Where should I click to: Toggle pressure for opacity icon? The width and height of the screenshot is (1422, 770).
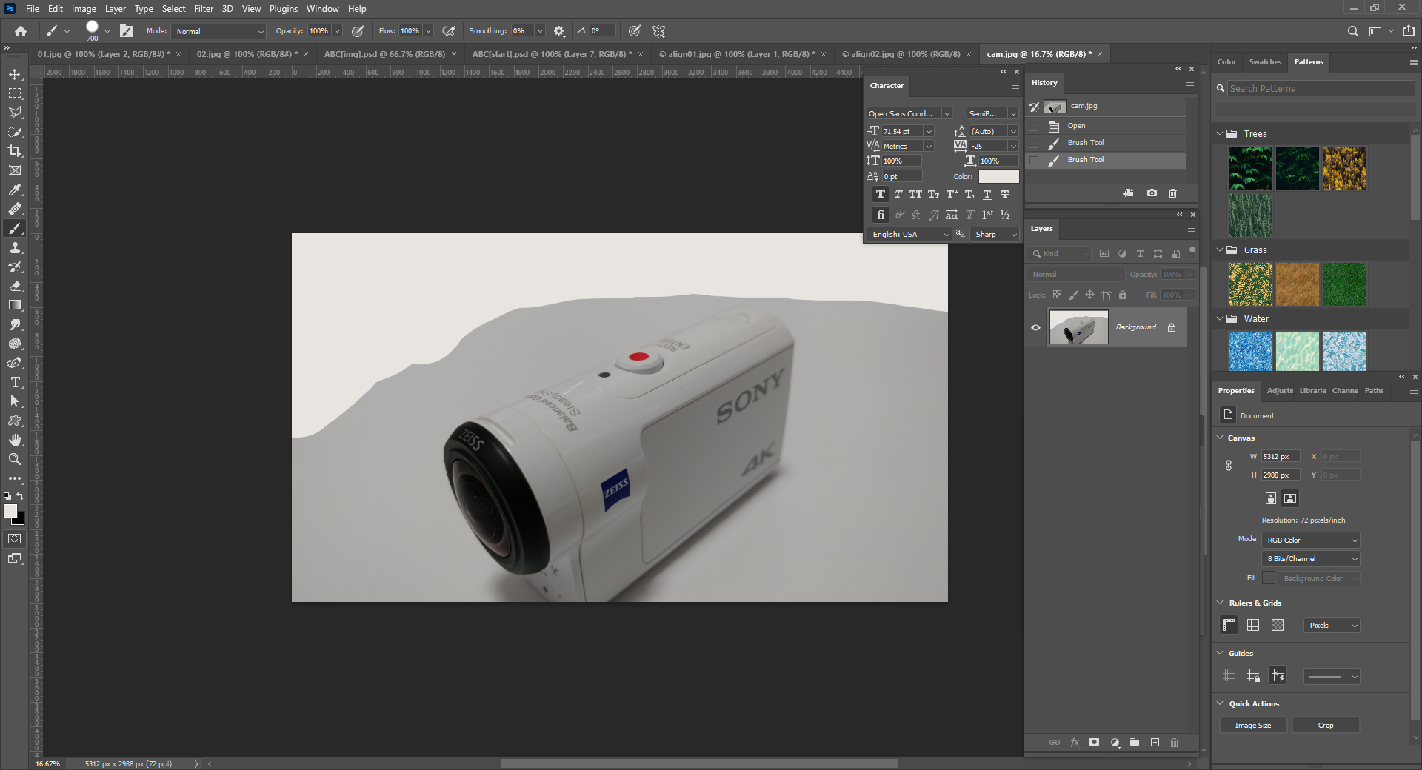coord(358,31)
